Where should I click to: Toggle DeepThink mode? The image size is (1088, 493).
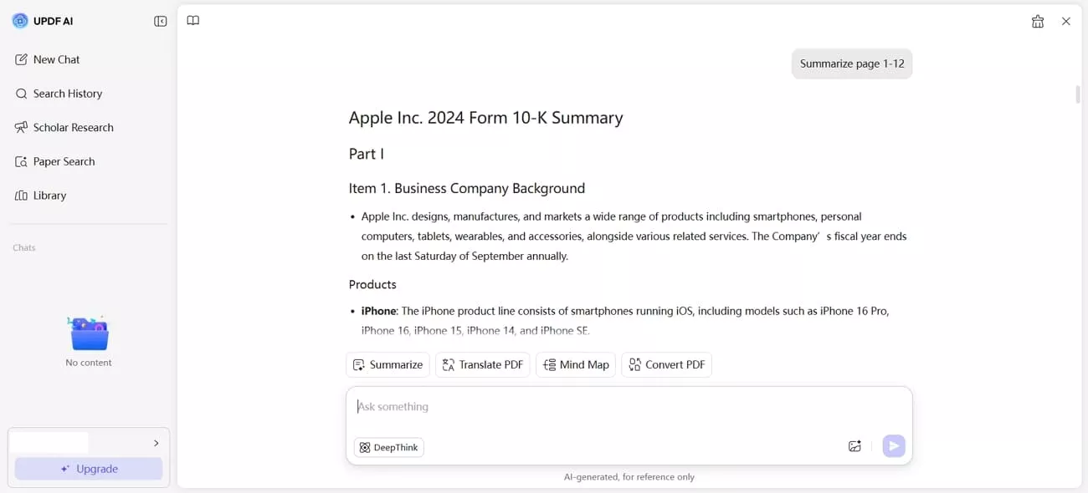[x=388, y=447]
